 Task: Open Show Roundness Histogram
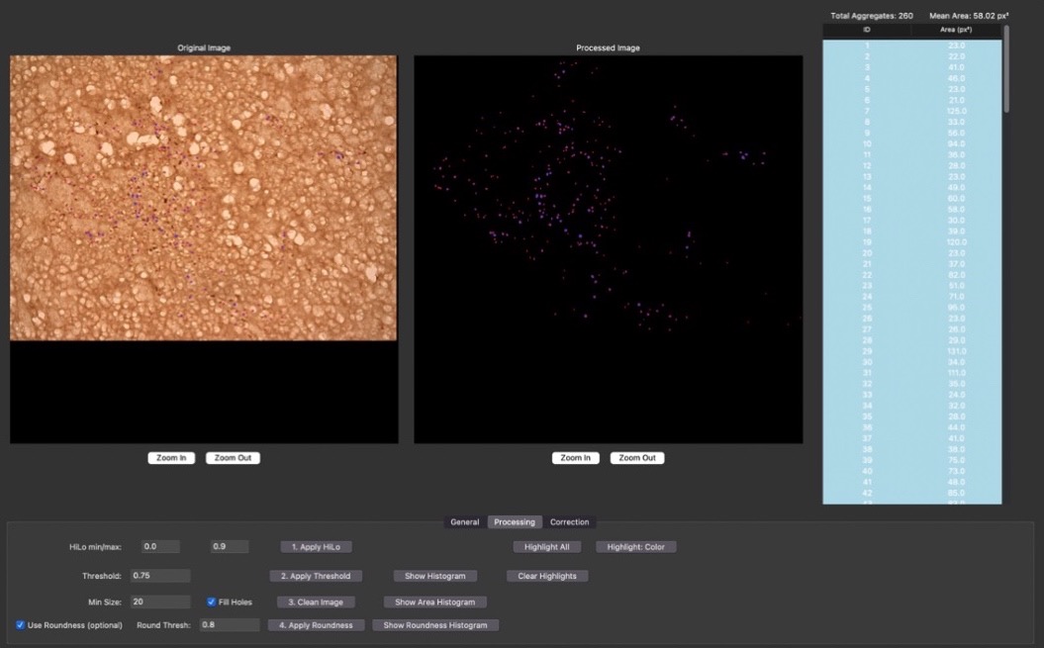(435, 625)
